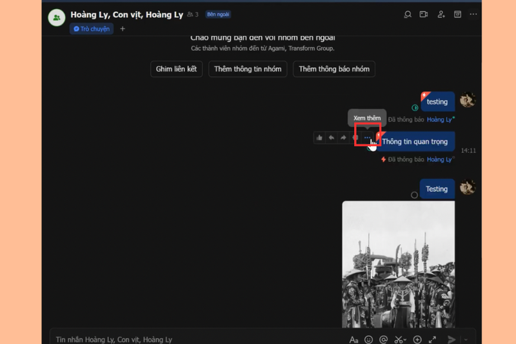Screen dimensions: 516x344
Task: Like message with thumbs-up icon
Action: tap(319, 137)
